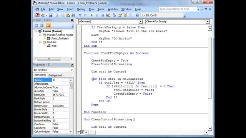246x138 pixels.
Task: Click the Type a question for help box
Action: click(x=178, y=9)
